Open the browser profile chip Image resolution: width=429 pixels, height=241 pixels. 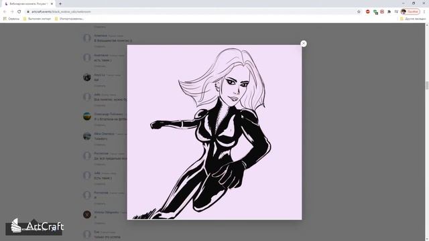[x=410, y=11]
